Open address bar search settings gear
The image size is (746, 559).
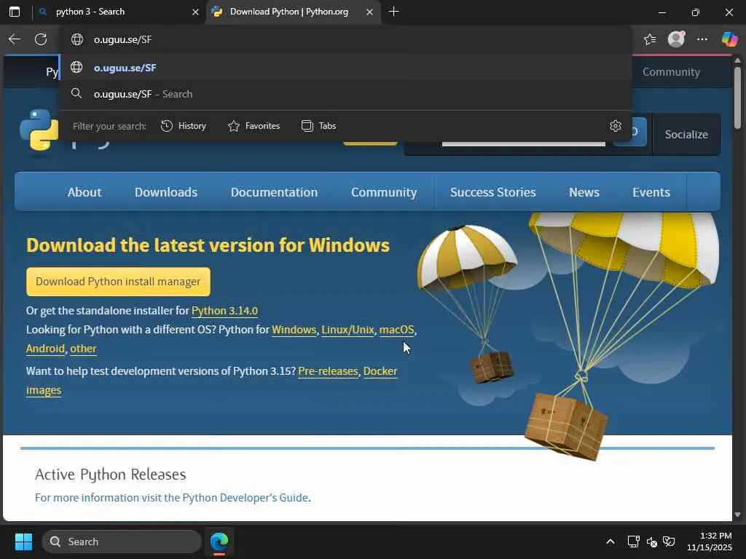[615, 126]
